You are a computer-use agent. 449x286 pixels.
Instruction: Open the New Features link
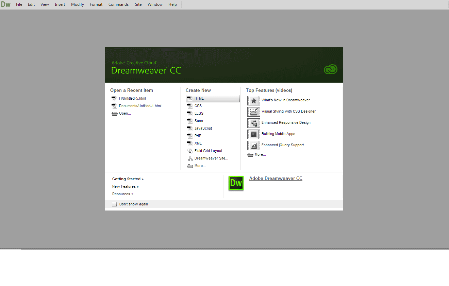(x=126, y=187)
